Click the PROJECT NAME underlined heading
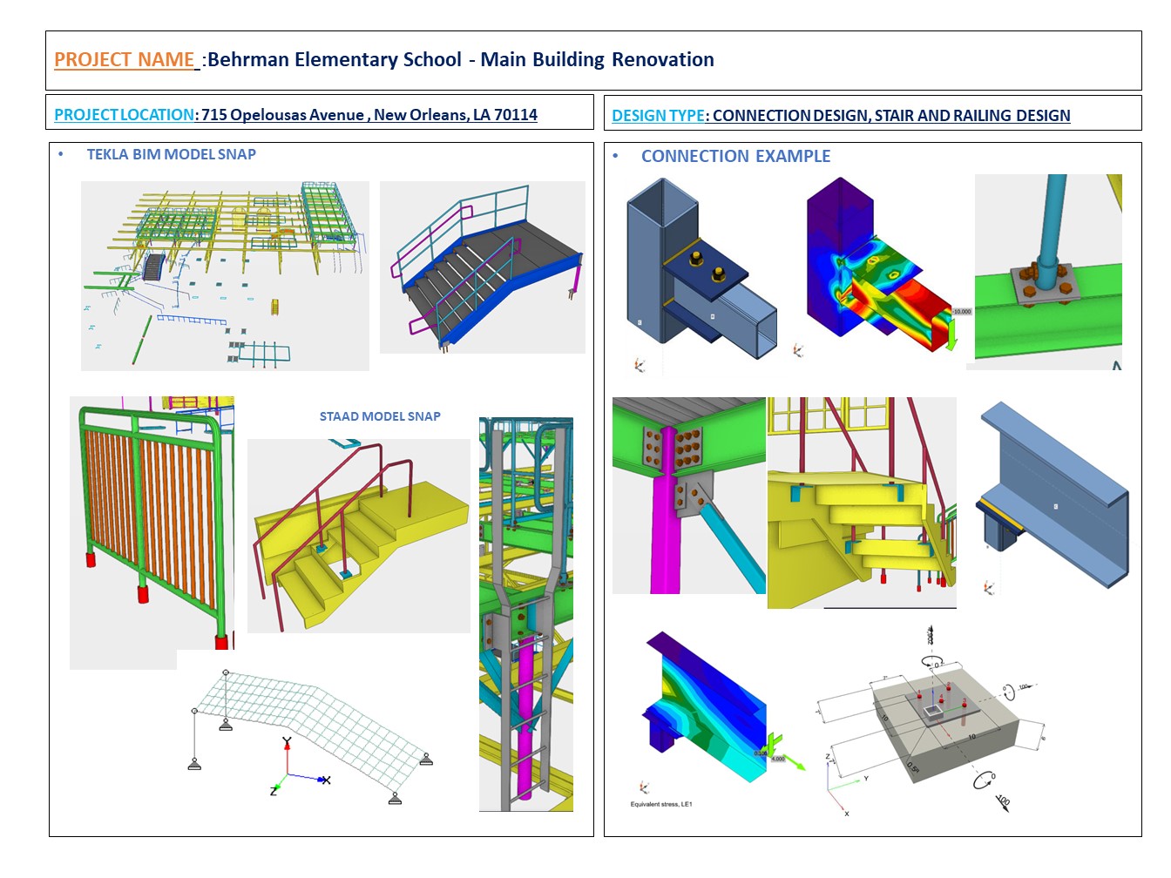Image resolution: width=1171 pixels, height=878 pixels. (x=125, y=60)
